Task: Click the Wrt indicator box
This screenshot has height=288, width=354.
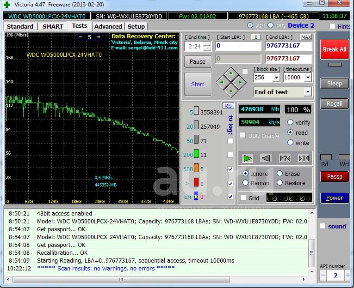Action: 345,157
